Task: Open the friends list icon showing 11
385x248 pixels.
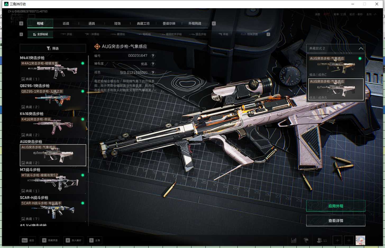Action: coord(322,240)
